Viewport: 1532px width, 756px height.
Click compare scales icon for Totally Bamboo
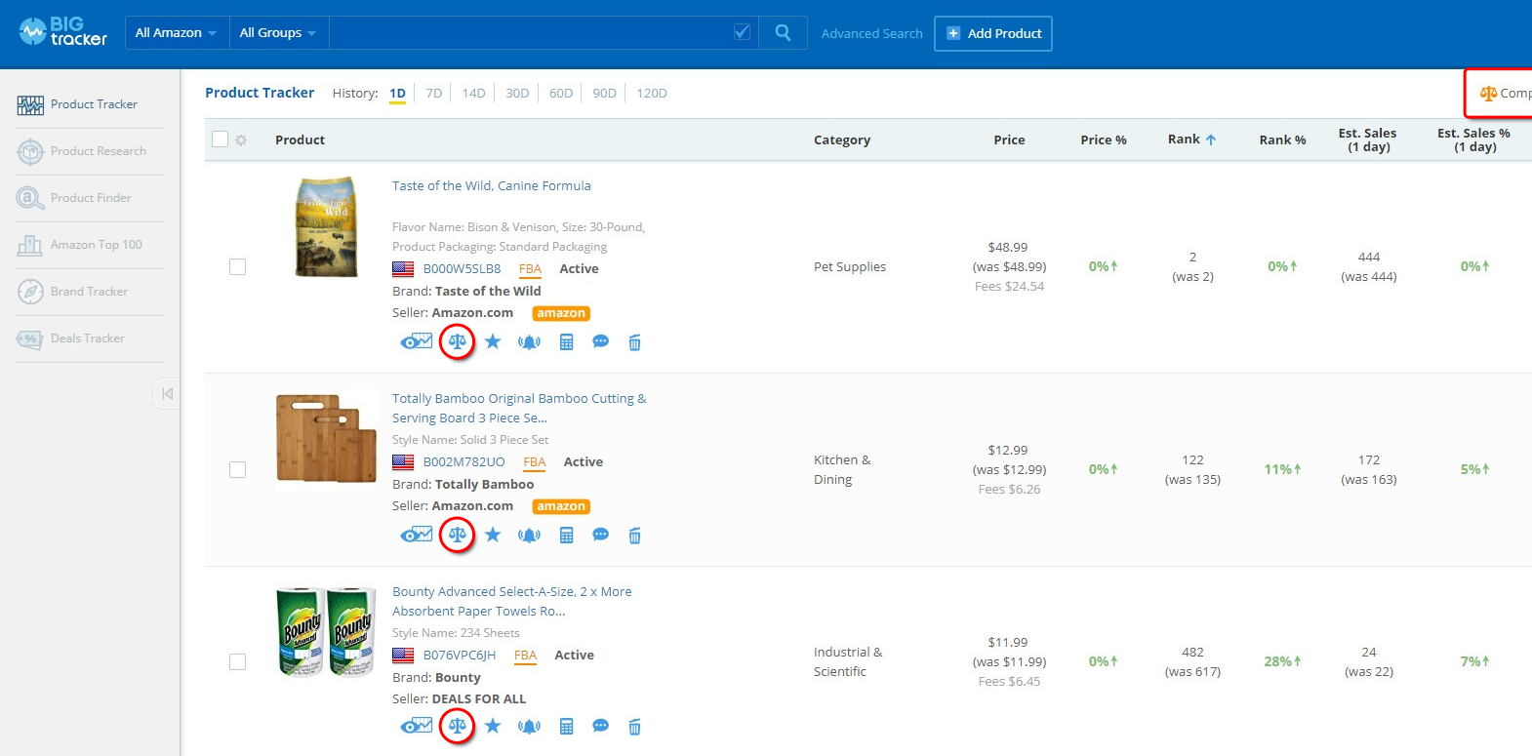[x=457, y=535]
